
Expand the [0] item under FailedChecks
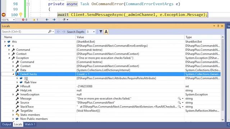click(17, 78)
